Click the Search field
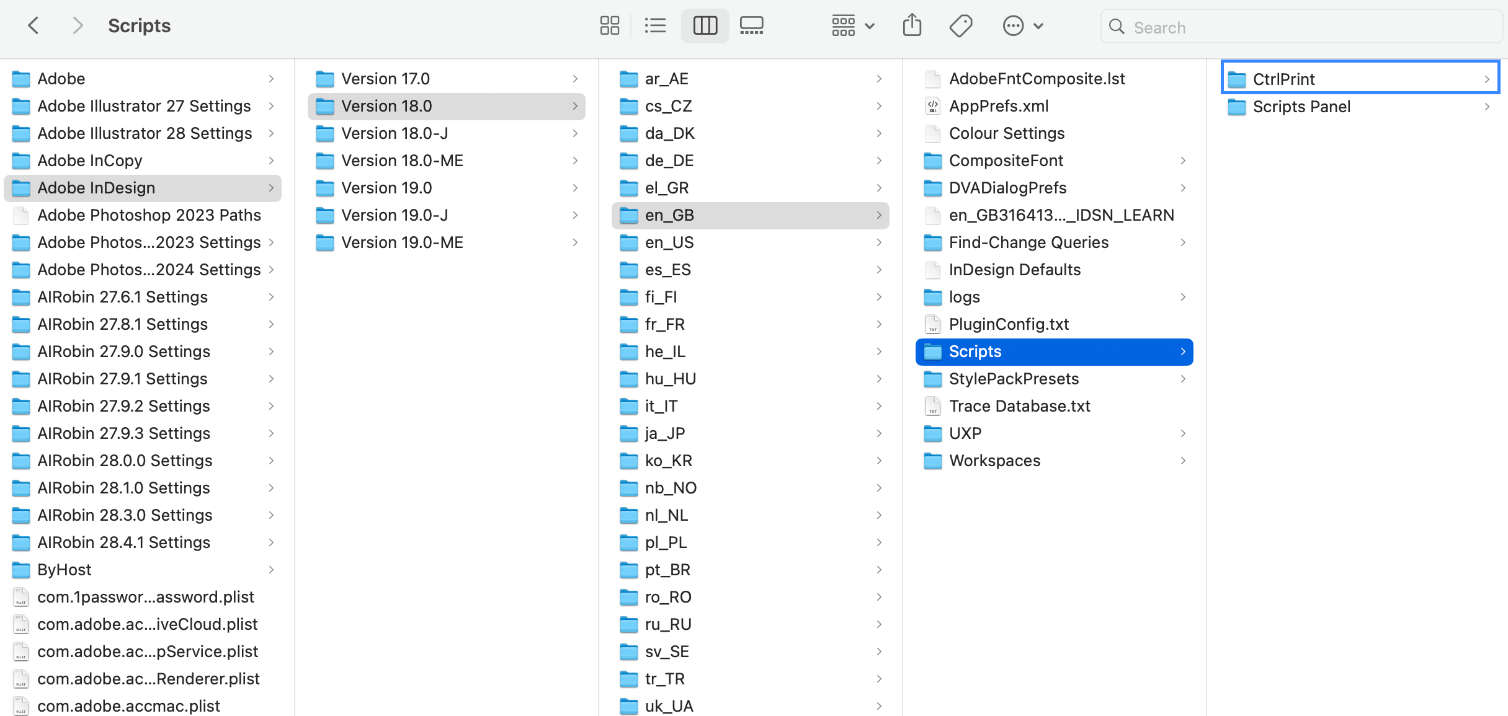Viewport: 1508px width, 716px height. tap(1301, 27)
